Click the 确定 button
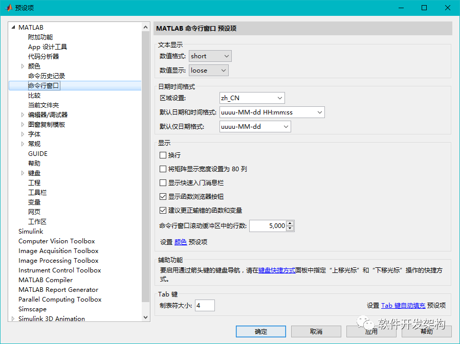The width and height of the screenshot is (460, 344). [261, 331]
